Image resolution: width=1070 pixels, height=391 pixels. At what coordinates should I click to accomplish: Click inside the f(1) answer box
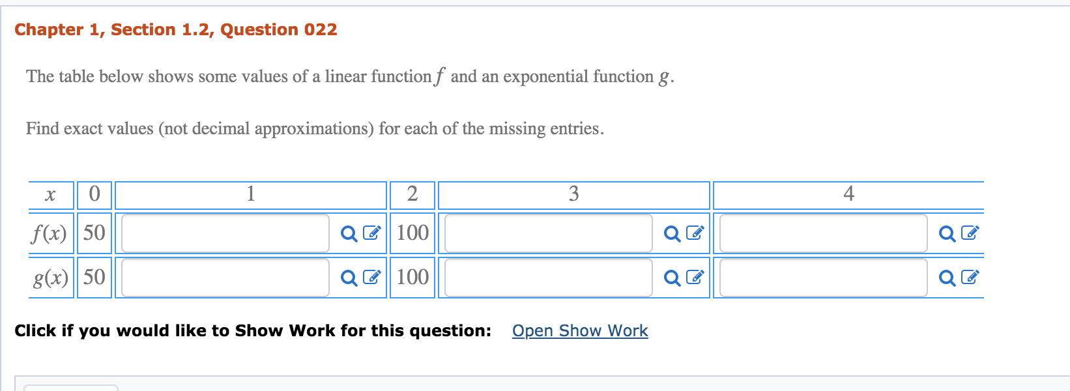point(225,233)
